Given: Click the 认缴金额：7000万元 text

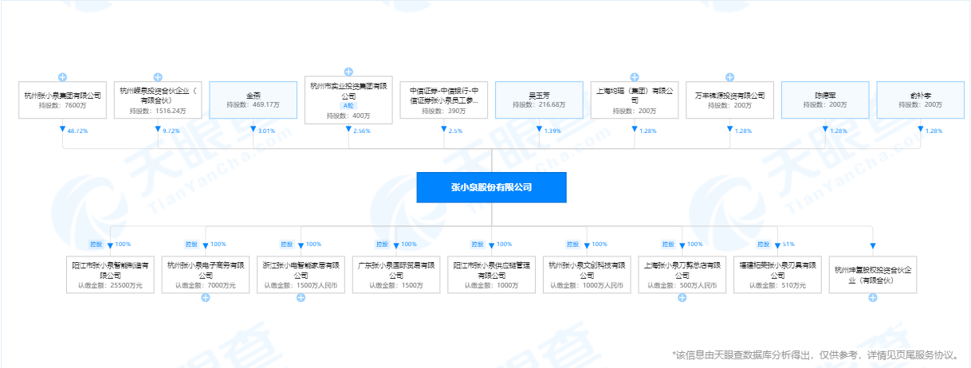Looking at the screenshot, I should (206, 284).
